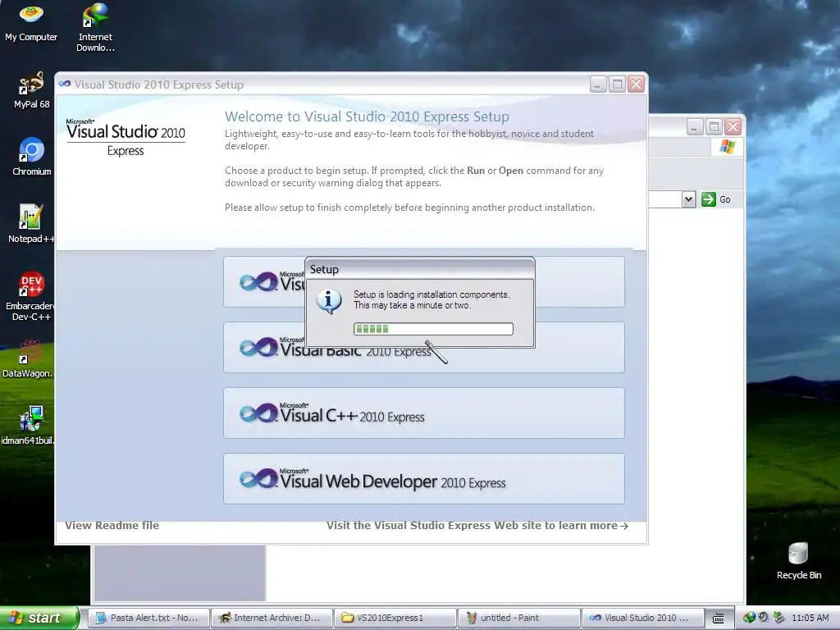Open My Computer desktop icon

click(x=31, y=22)
